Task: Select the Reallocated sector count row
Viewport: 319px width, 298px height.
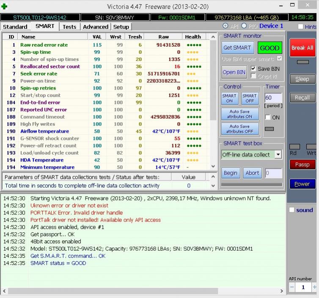Action: (x=50, y=67)
